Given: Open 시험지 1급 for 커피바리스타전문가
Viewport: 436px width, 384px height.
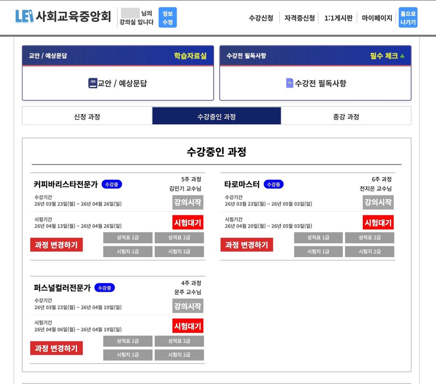Looking at the screenshot, I should pyautogui.click(x=128, y=252).
